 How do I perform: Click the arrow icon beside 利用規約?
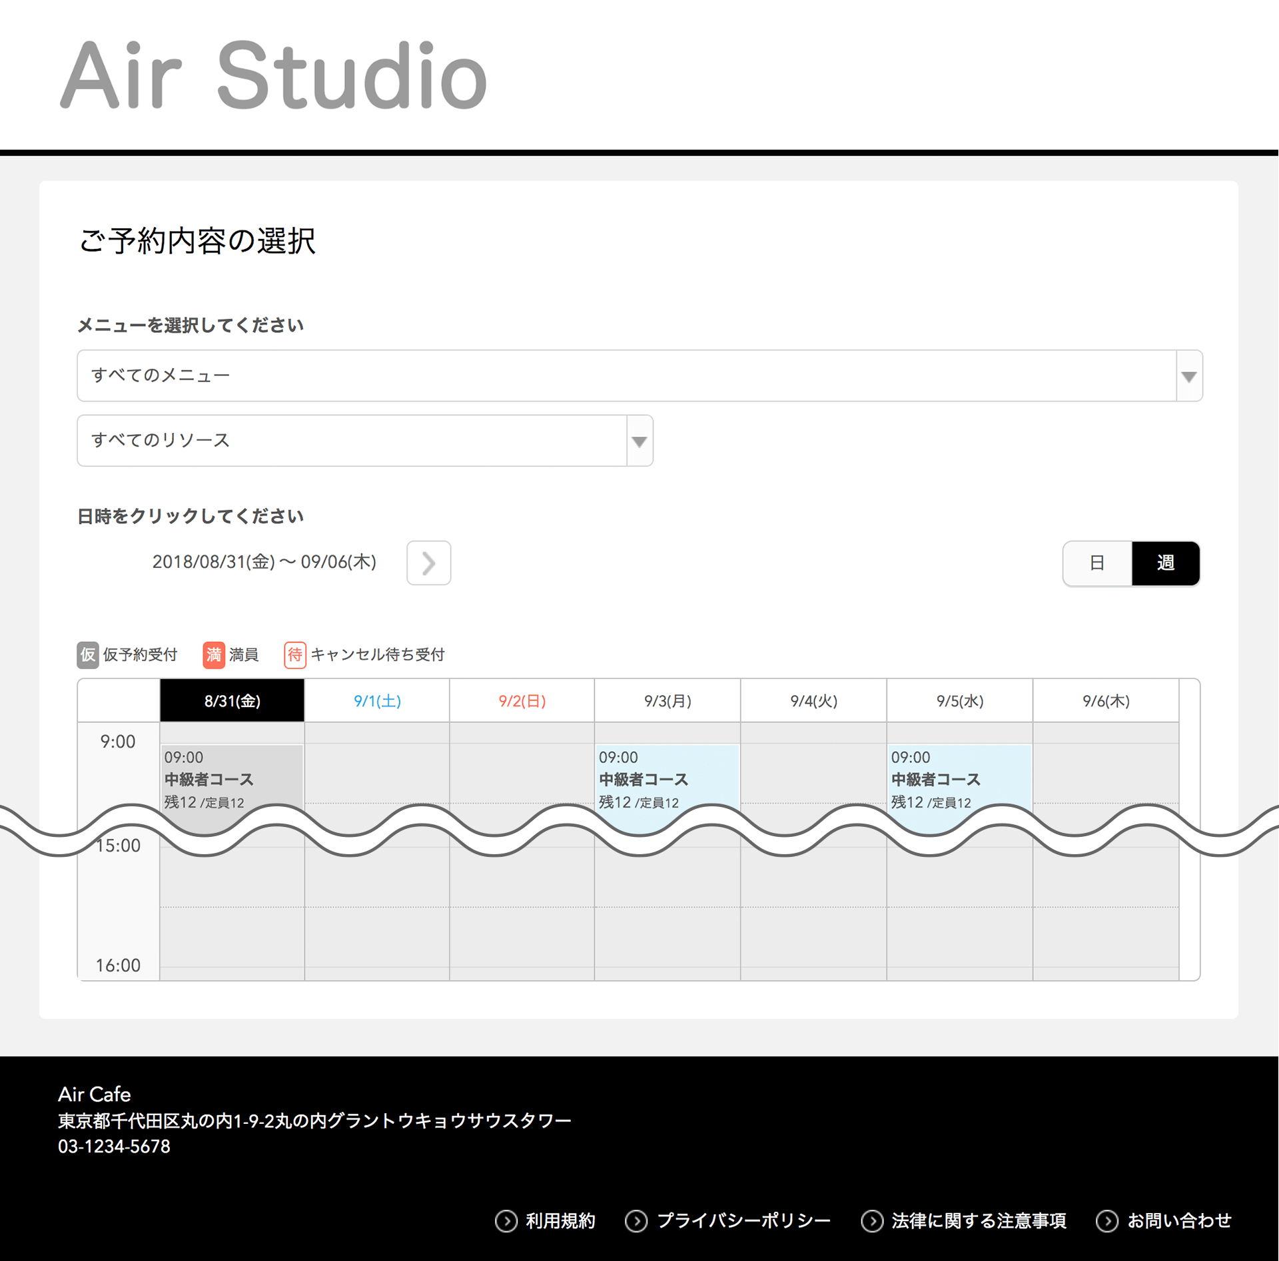506,1221
